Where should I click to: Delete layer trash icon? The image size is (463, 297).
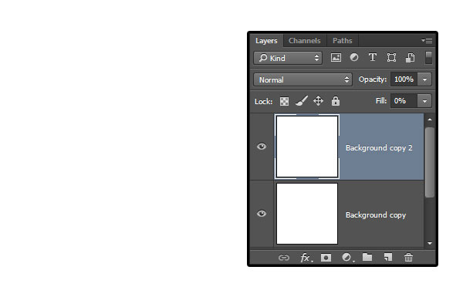(409, 258)
